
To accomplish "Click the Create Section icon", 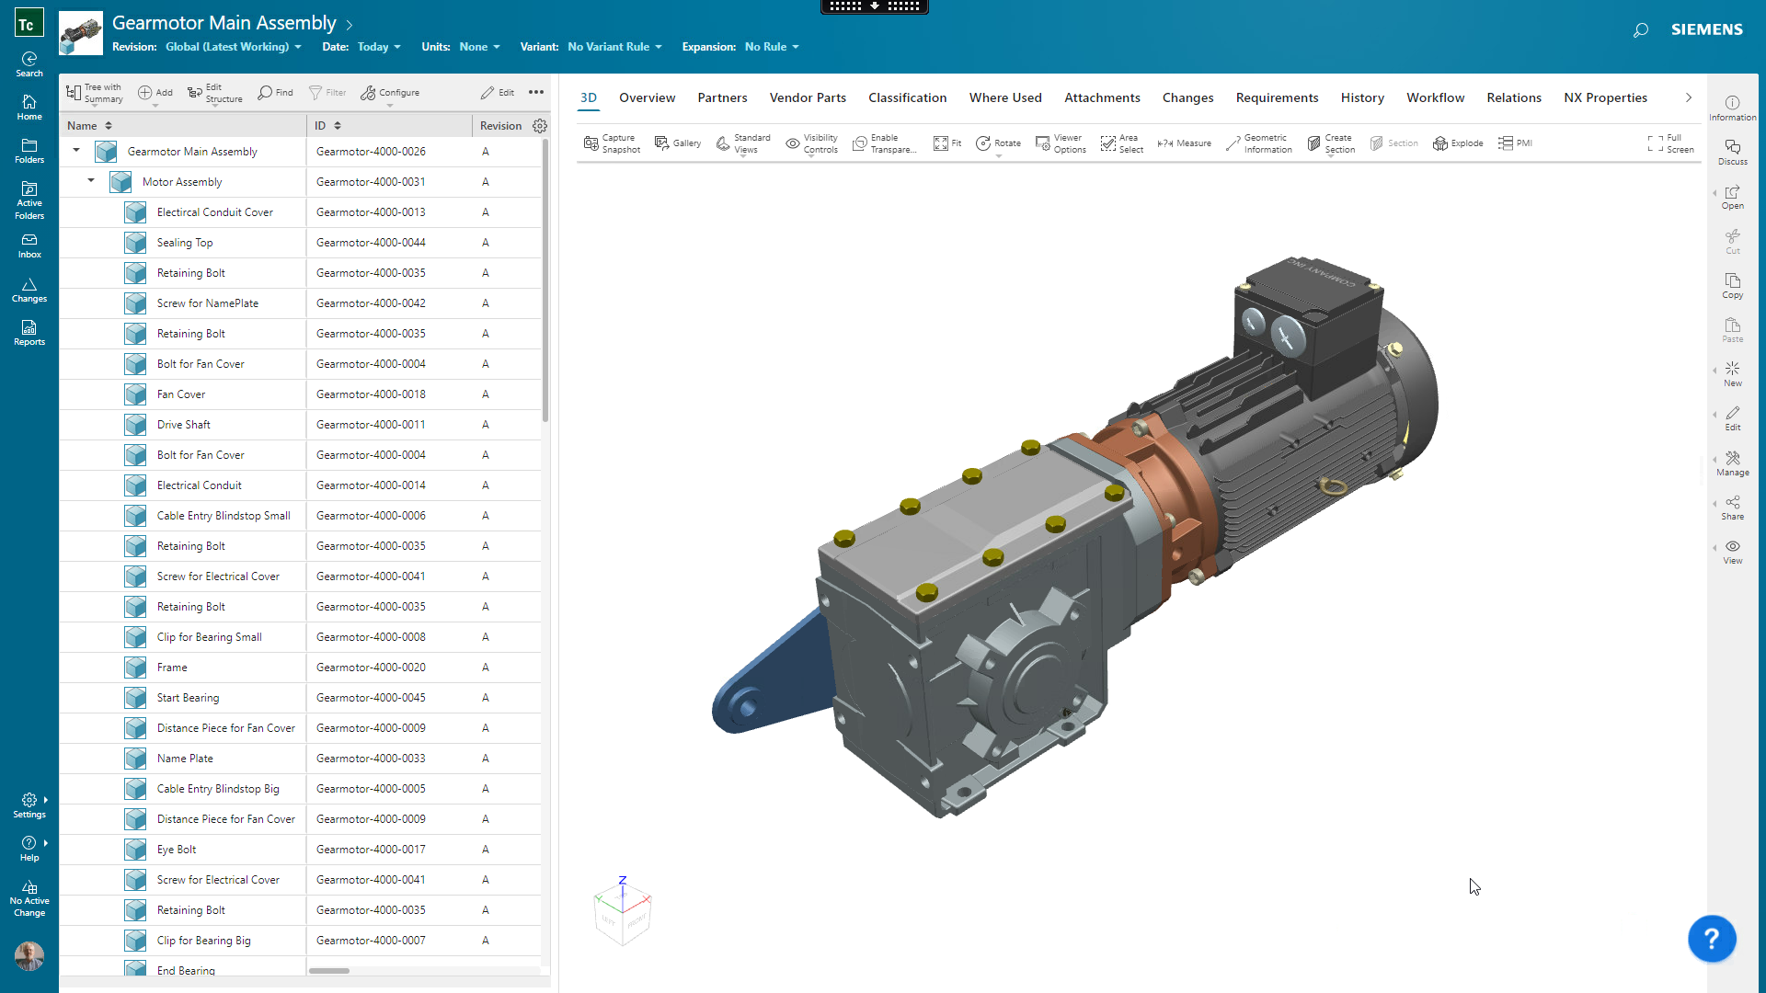I will click(x=1314, y=143).
